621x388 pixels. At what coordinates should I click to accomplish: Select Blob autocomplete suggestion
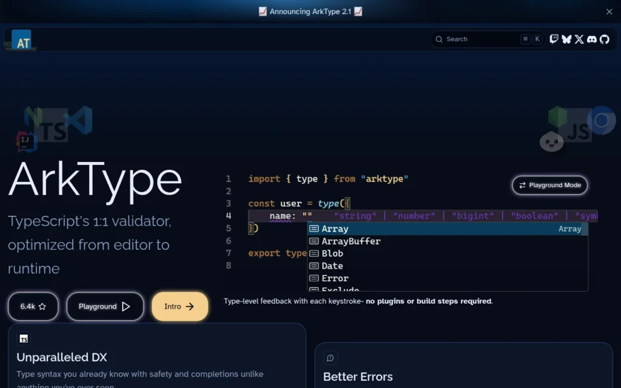click(x=448, y=253)
